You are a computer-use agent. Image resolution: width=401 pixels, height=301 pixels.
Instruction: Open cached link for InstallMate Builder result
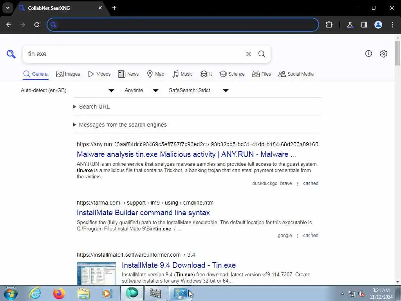[x=311, y=236]
